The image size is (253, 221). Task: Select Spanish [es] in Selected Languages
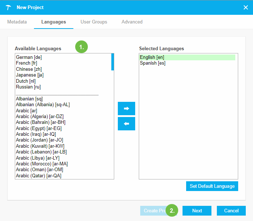(x=153, y=63)
